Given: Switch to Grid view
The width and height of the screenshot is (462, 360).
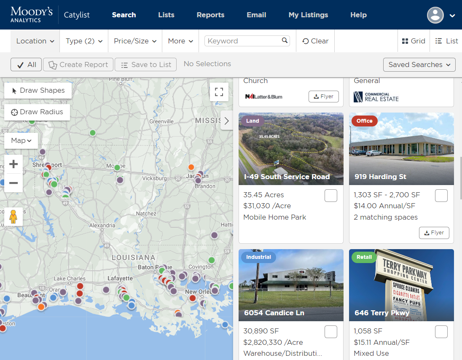Looking at the screenshot, I should [x=414, y=41].
